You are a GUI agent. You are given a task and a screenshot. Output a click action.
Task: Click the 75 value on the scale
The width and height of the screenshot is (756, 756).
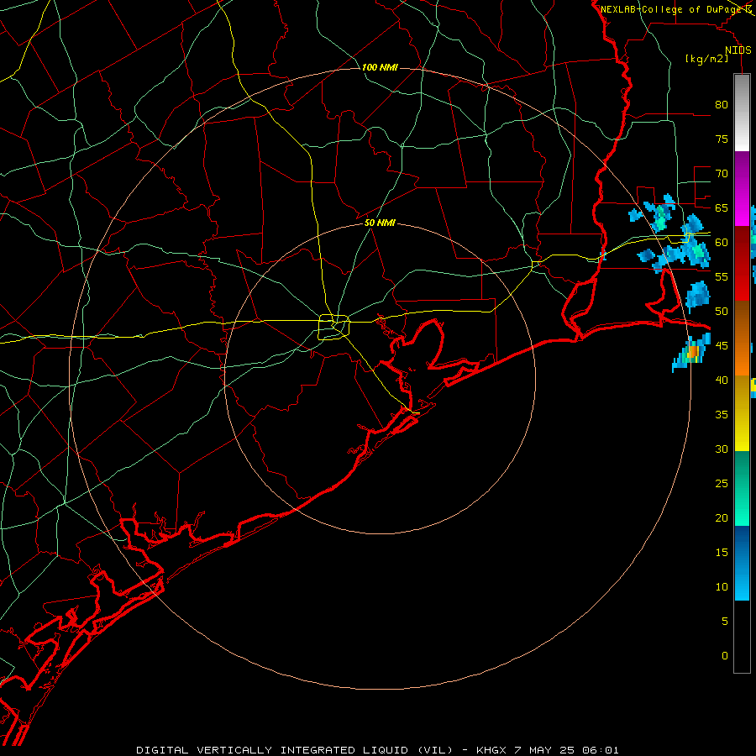[722, 139]
